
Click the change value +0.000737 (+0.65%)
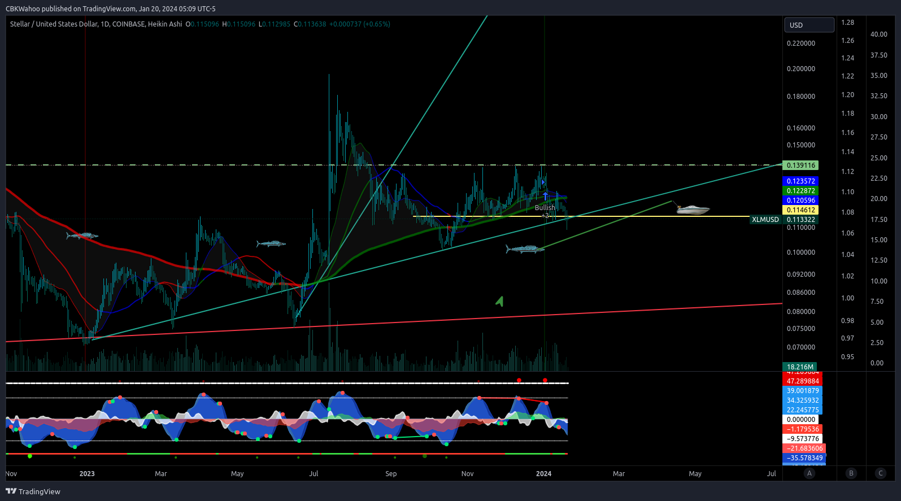pyautogui.click(x=360, y=24)
